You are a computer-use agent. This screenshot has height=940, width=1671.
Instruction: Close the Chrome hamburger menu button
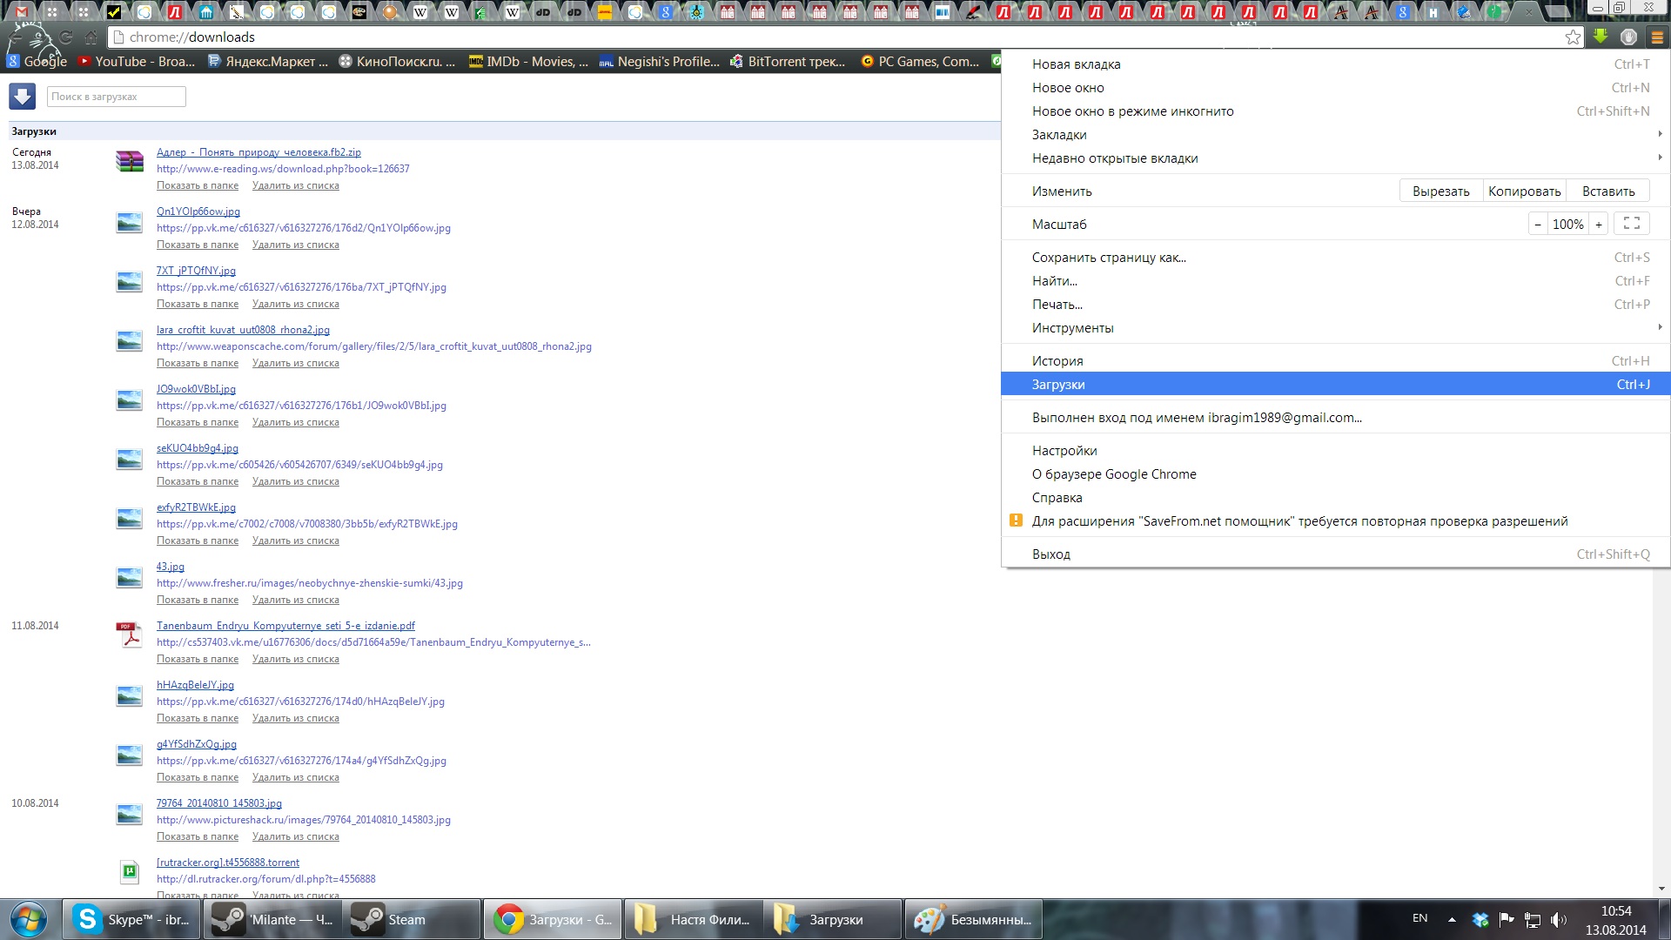tap(1657, 37)
